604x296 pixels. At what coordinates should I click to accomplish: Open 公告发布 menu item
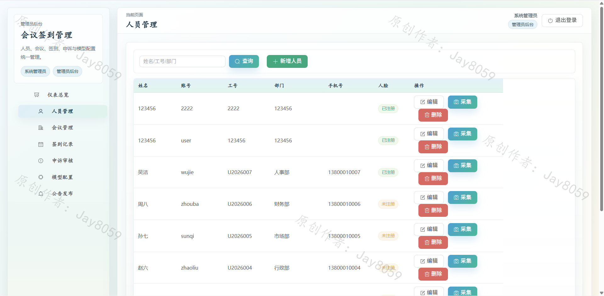pyautogui.click(x=63, y=194)
